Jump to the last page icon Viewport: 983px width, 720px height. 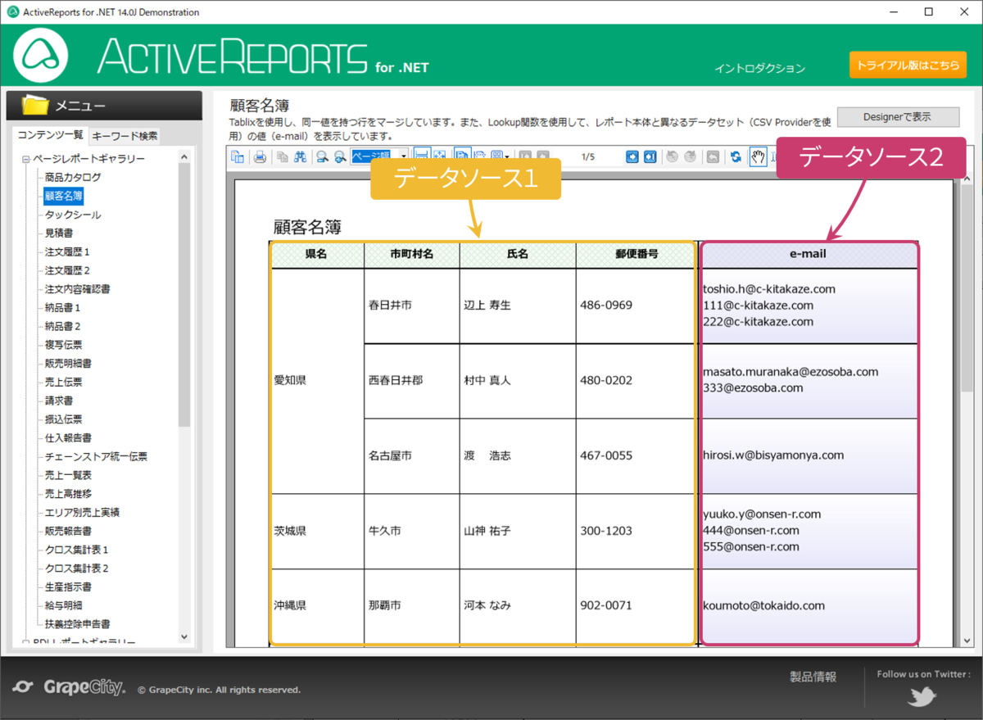650,156
